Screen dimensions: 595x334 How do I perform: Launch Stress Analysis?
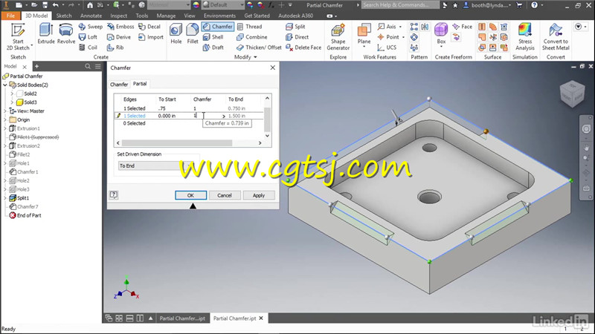click(x=525, y=36)
